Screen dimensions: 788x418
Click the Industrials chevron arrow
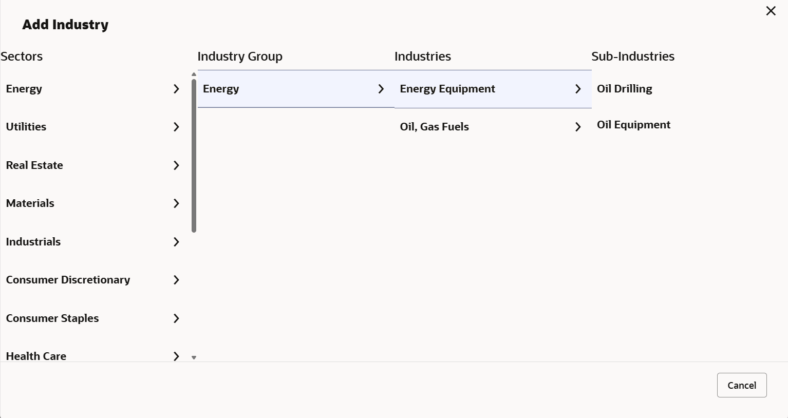point(176,242)
